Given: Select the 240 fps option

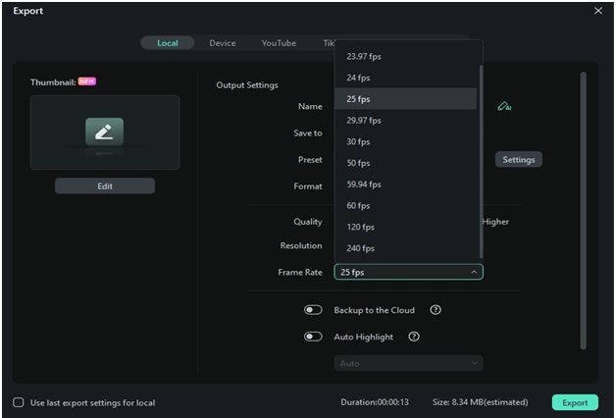Looking at the screenshot, I should [x=361, y=248].
